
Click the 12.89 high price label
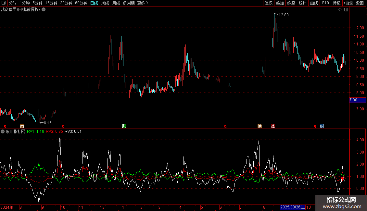[284, 15]
